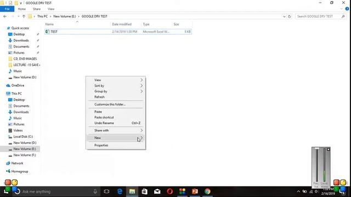This screenshot has width=351, height=197.
Task: Open Task View on the taskbar
Action: (106, 192)
